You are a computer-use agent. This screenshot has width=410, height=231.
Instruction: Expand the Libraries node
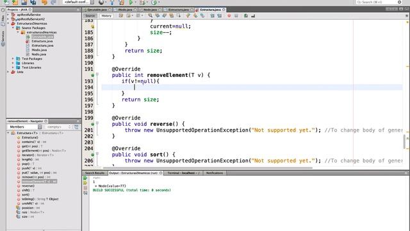pos(13,63)
